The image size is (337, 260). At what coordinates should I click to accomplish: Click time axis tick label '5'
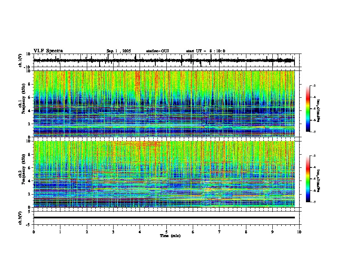pyautogui.click(x=166, y=232)
